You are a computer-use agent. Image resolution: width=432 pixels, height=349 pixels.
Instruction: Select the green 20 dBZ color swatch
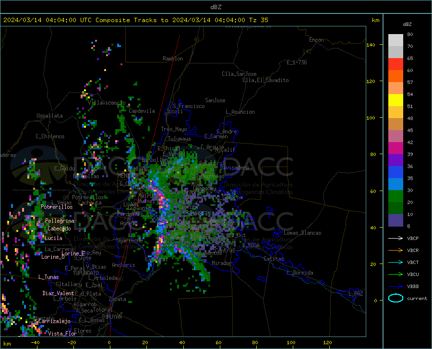(x=396, y=196)
